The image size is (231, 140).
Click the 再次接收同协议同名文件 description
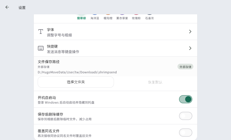[x=65, y=136]
